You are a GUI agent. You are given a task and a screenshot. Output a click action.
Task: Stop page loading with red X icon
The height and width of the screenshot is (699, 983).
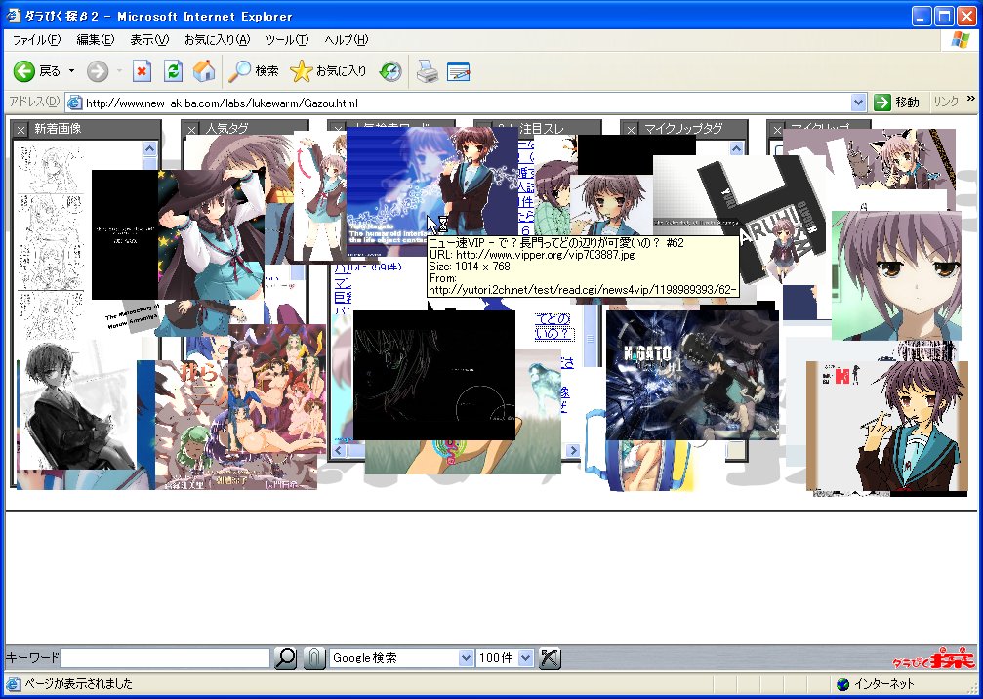pyautogui.click(x=143, y=71)
